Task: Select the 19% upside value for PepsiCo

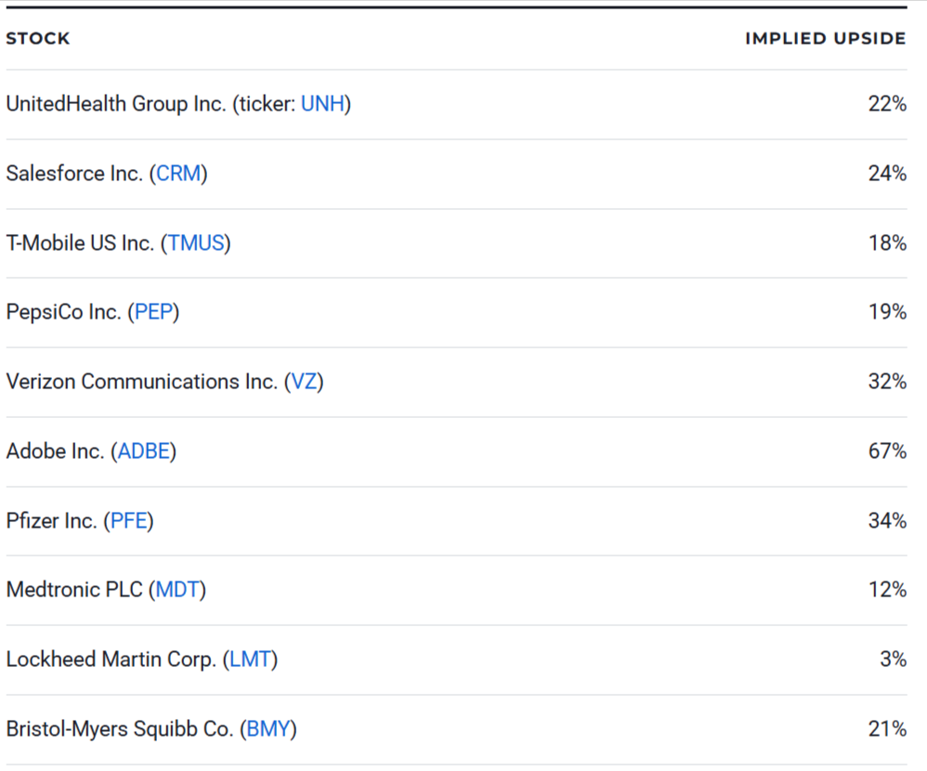Action: coord(887,311)
